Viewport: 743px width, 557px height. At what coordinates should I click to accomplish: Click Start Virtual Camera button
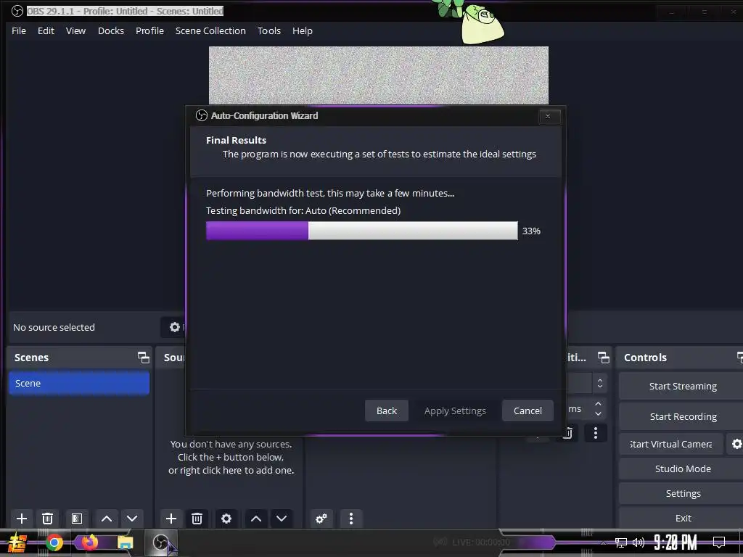[671, 444]
